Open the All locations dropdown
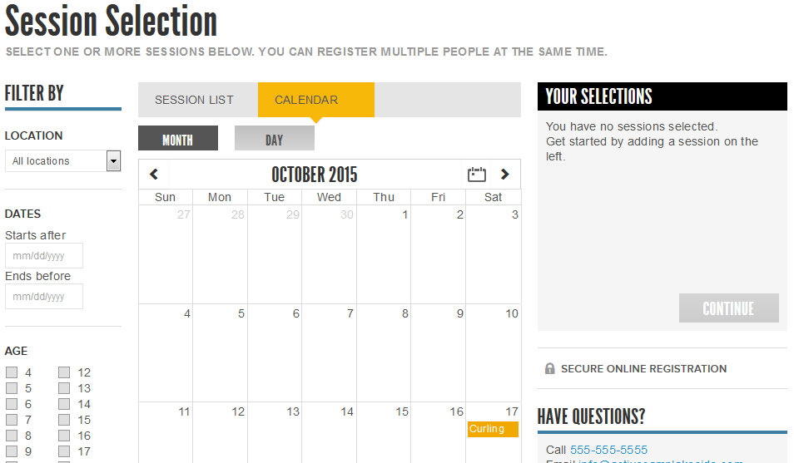Viewport: 794px width, 463px height. point(63,161)
